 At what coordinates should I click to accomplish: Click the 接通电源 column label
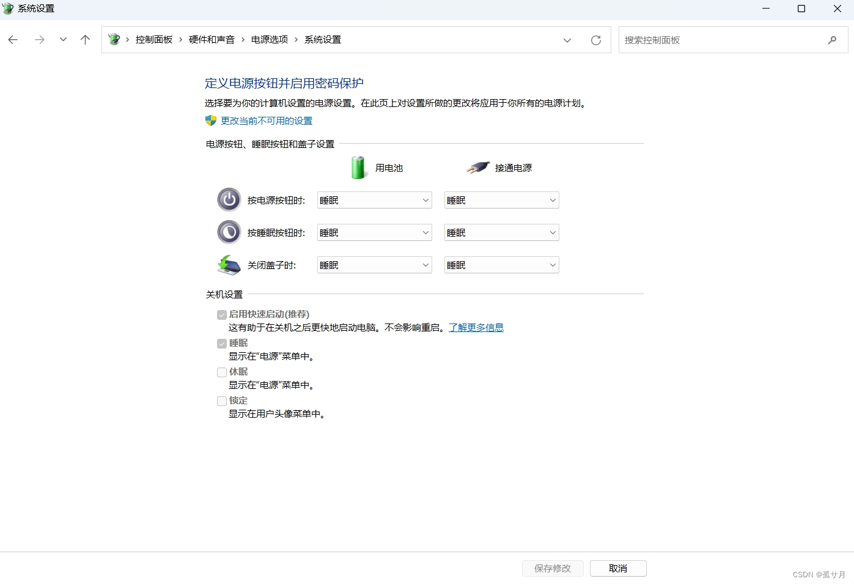[x=514, y=168]
